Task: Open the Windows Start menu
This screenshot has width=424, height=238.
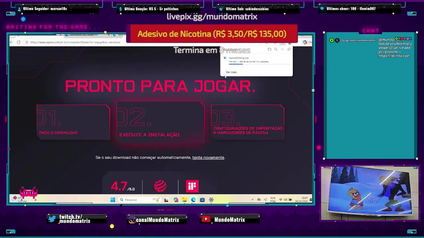Action: pos(113,200)
